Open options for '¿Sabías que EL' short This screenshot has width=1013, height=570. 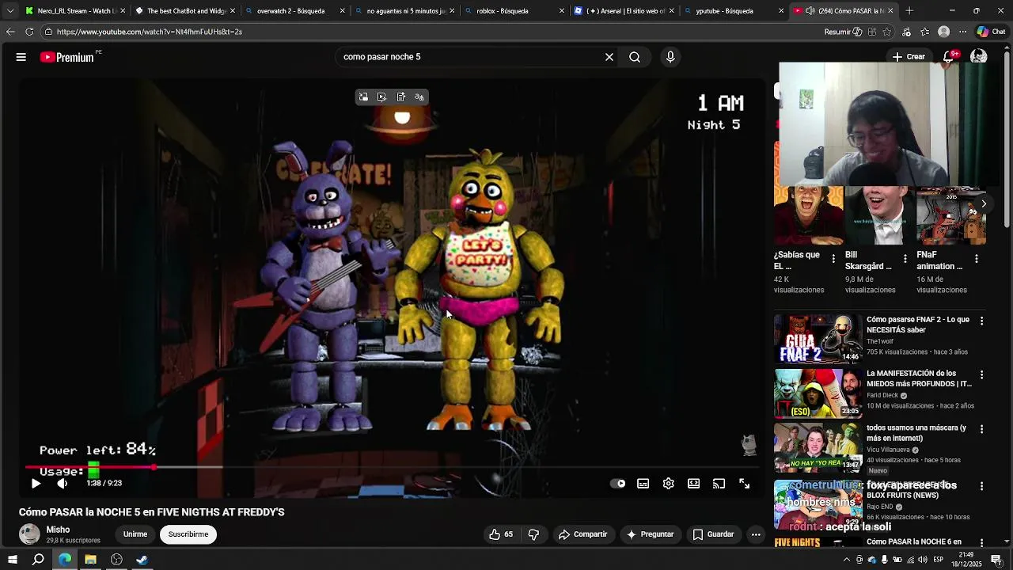[x=833, y=259]
